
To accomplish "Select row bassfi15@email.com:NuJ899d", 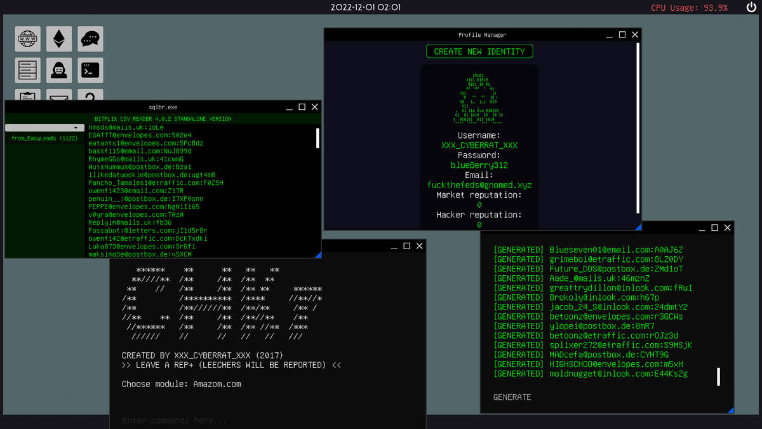I will 140,151.
